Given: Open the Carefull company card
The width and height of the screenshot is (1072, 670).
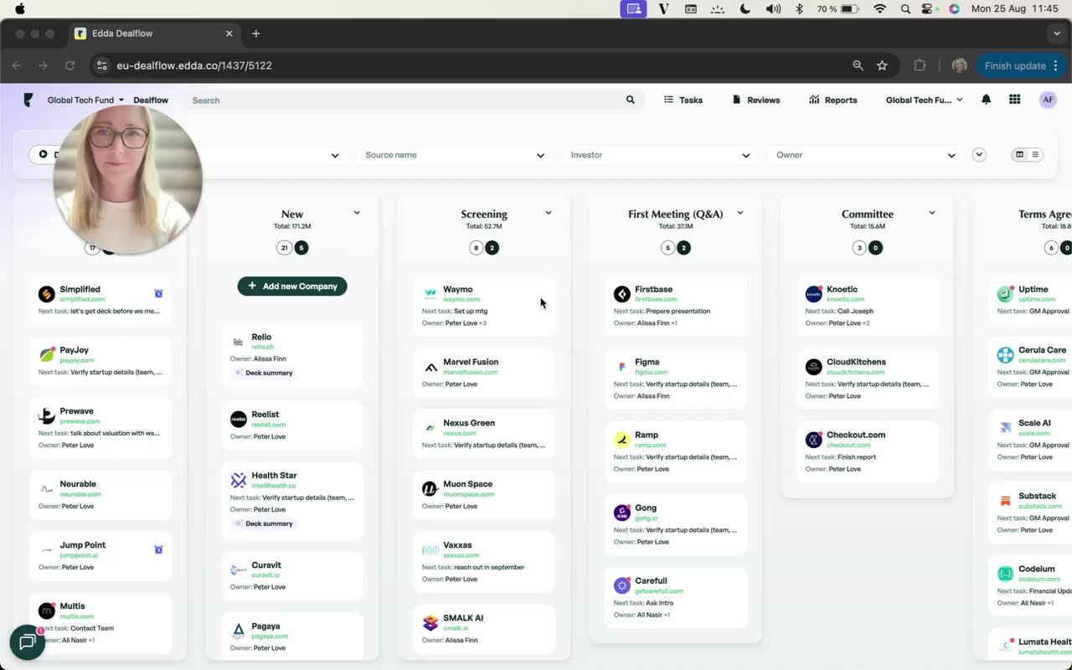Looking at the screenshot, I should [676, 597].
